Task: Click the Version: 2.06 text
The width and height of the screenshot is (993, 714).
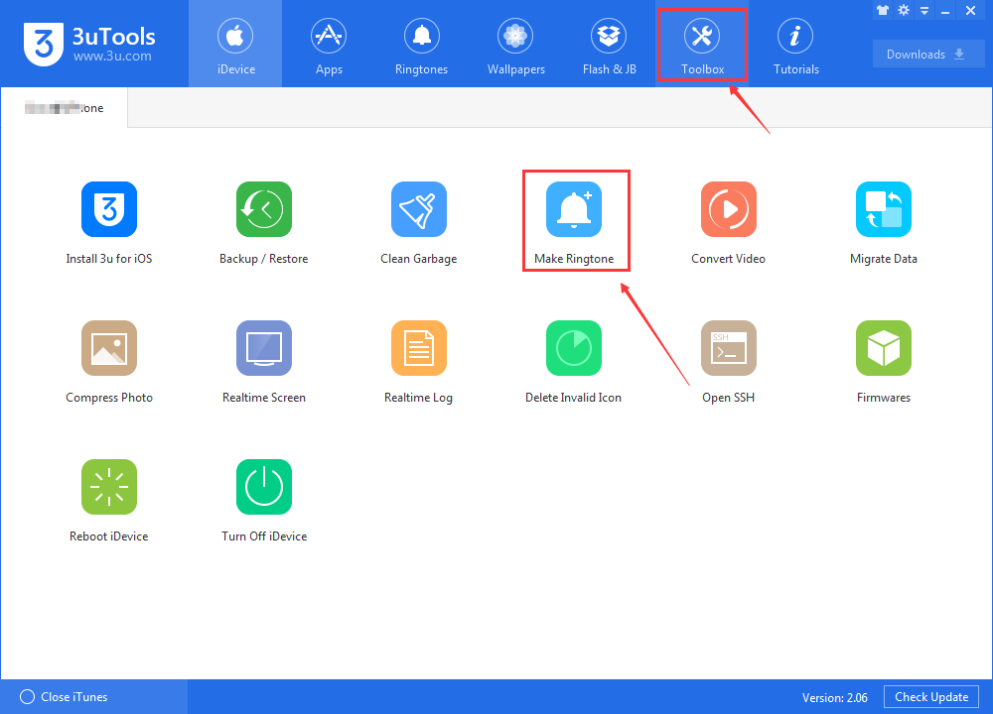Action: point(835,697)
